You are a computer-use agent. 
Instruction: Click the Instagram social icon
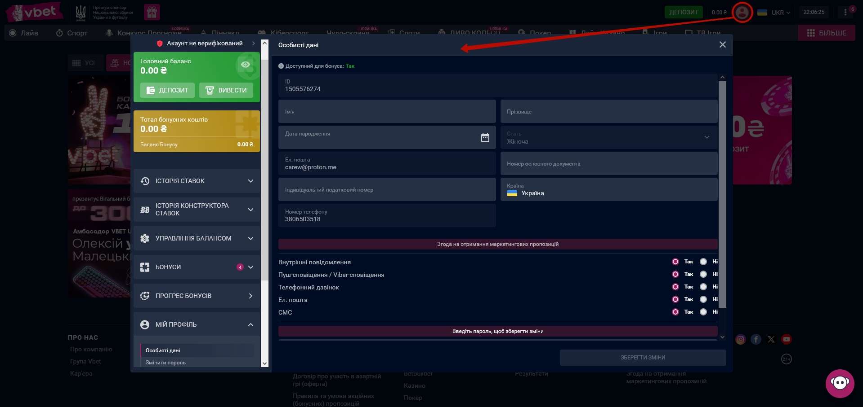tap(740, 339)
